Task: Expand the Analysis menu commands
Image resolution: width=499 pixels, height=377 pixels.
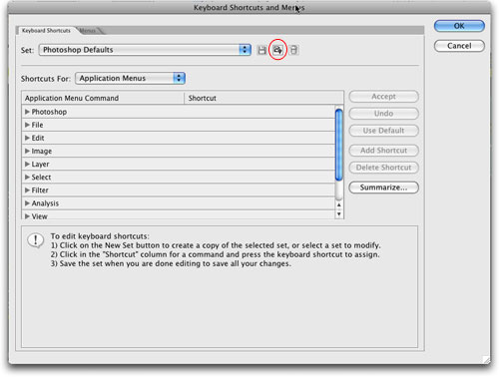Action: tap(27, 203)
